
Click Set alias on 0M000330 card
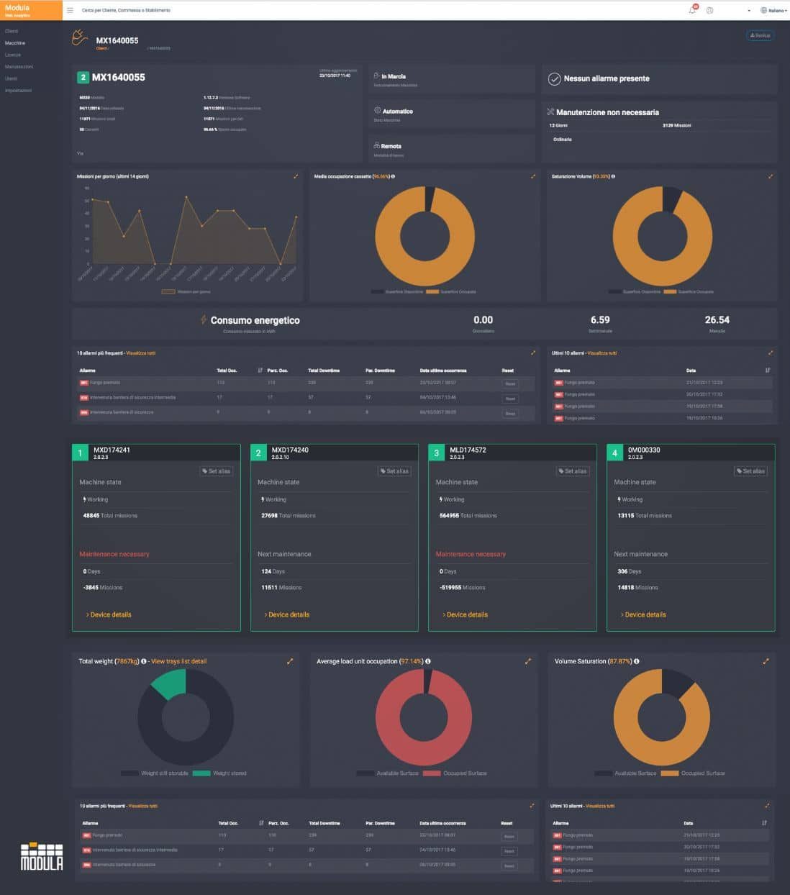click(x=750, y=471)
